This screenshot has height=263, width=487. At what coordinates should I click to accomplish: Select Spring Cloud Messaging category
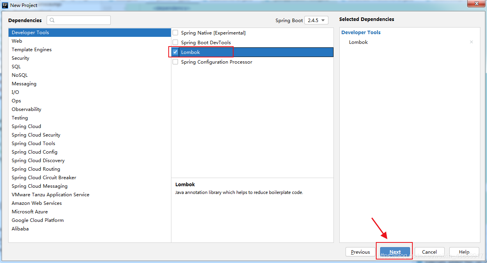pos(89,186)
